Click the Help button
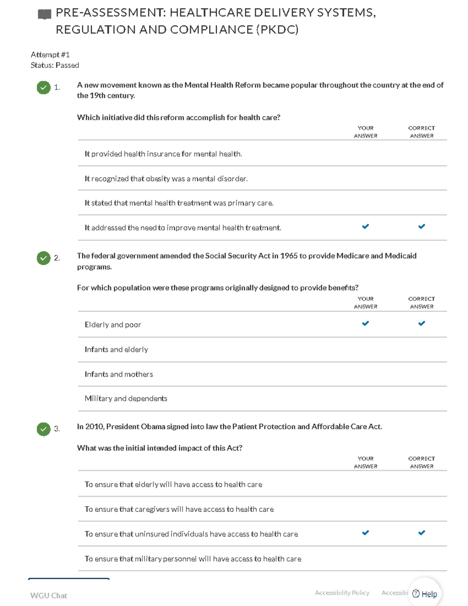468x606 pixels. pyautogui.click(x=425, y=594)
